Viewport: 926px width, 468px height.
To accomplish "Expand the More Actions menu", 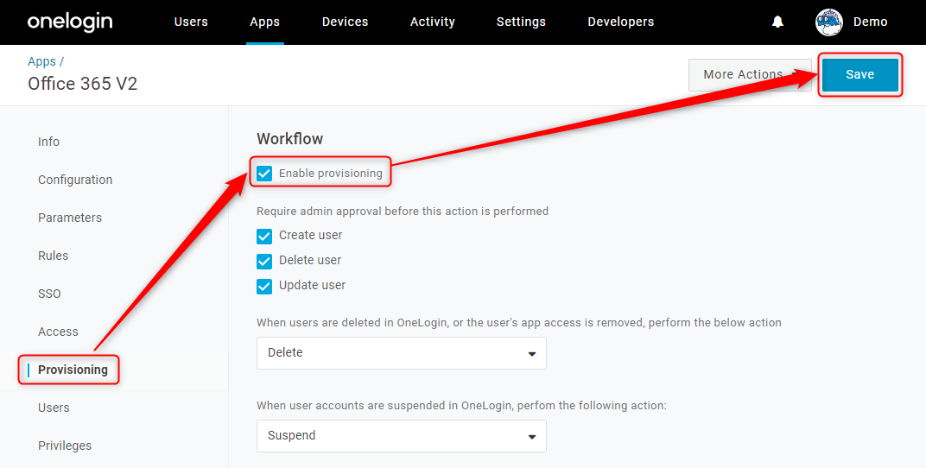I will click(x=750, y=75).
